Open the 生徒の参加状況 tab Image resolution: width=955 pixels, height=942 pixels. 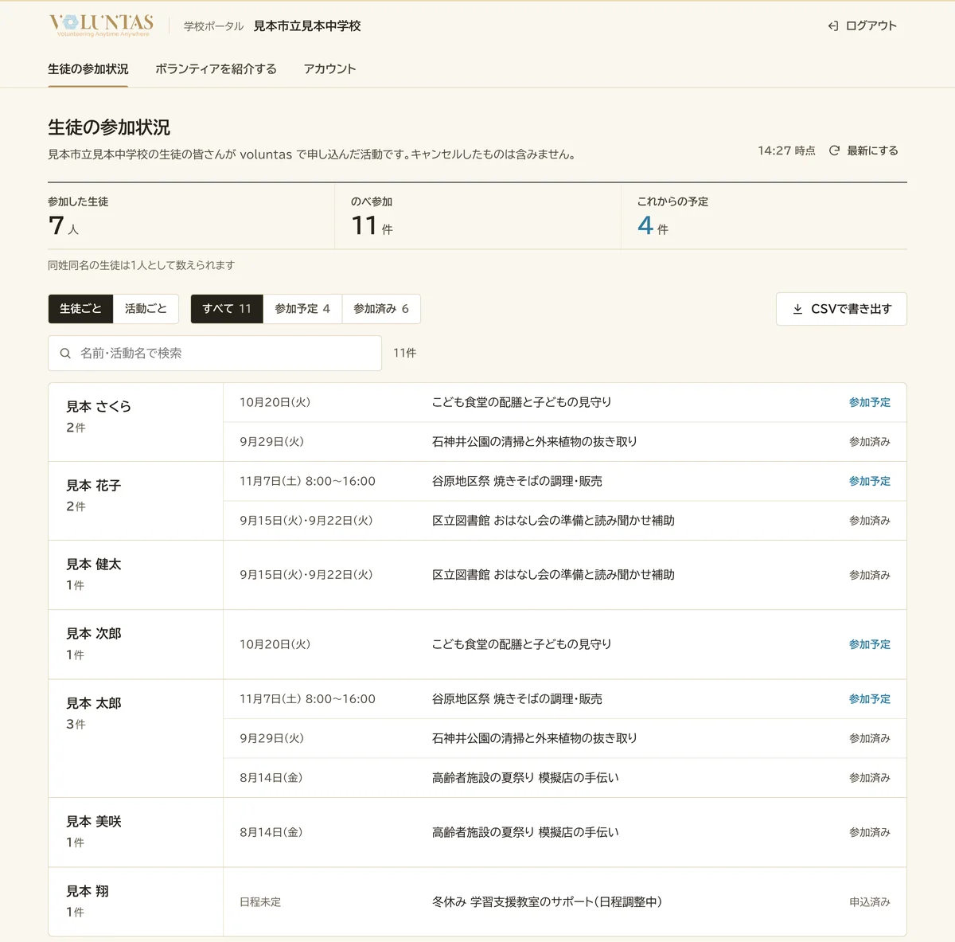click(88, 69)
